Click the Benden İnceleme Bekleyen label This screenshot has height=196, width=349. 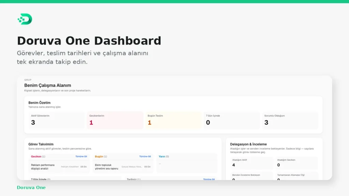[x=246, y=175]
